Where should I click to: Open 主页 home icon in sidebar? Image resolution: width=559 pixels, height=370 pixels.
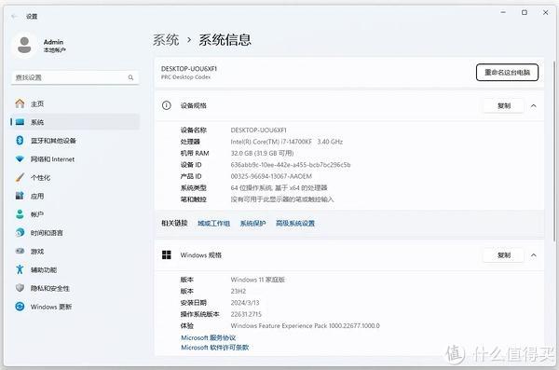click(20, 103)
